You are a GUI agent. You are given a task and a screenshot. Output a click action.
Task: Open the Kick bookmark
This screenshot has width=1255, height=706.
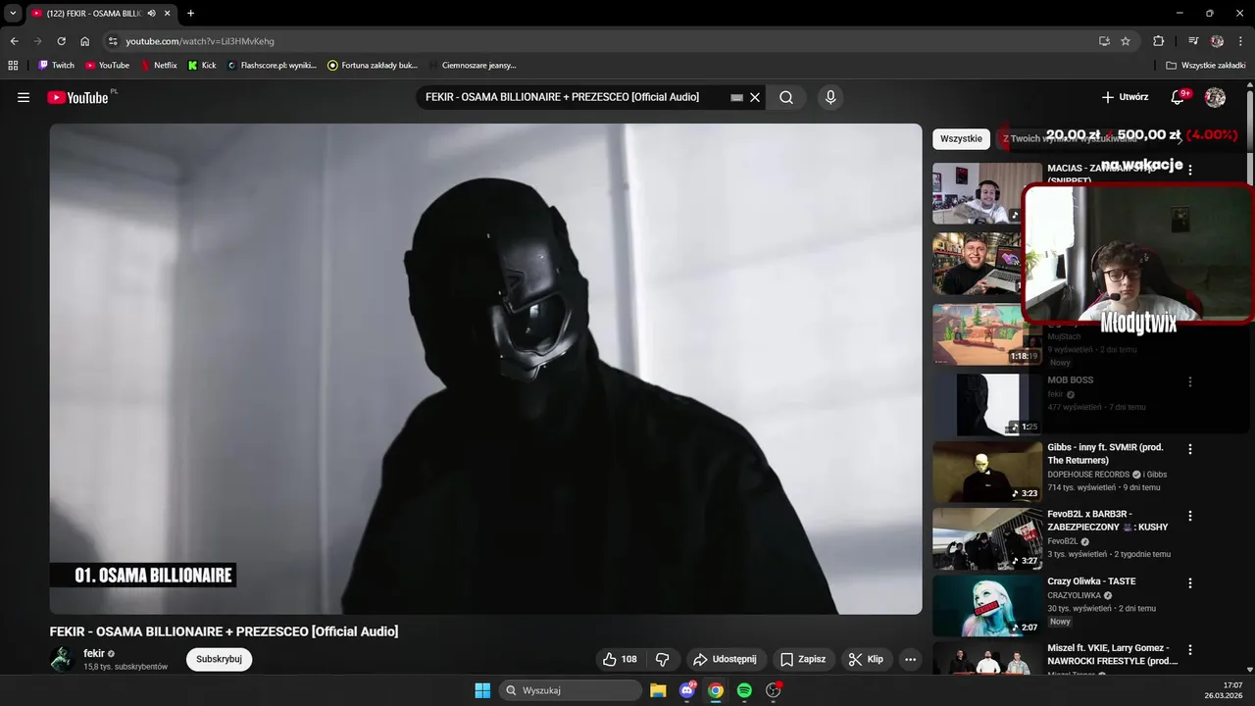tap(202, 66)
